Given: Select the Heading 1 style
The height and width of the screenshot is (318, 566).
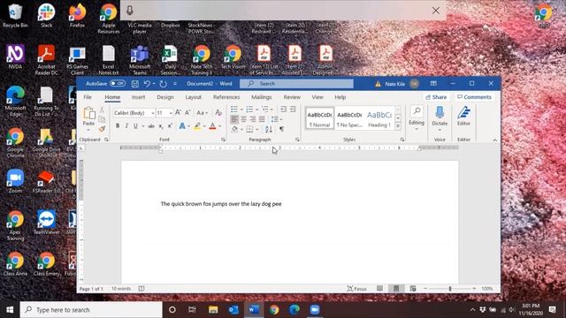Looking at the screenshot, I should pyautogui.click(x=379, y=118).
